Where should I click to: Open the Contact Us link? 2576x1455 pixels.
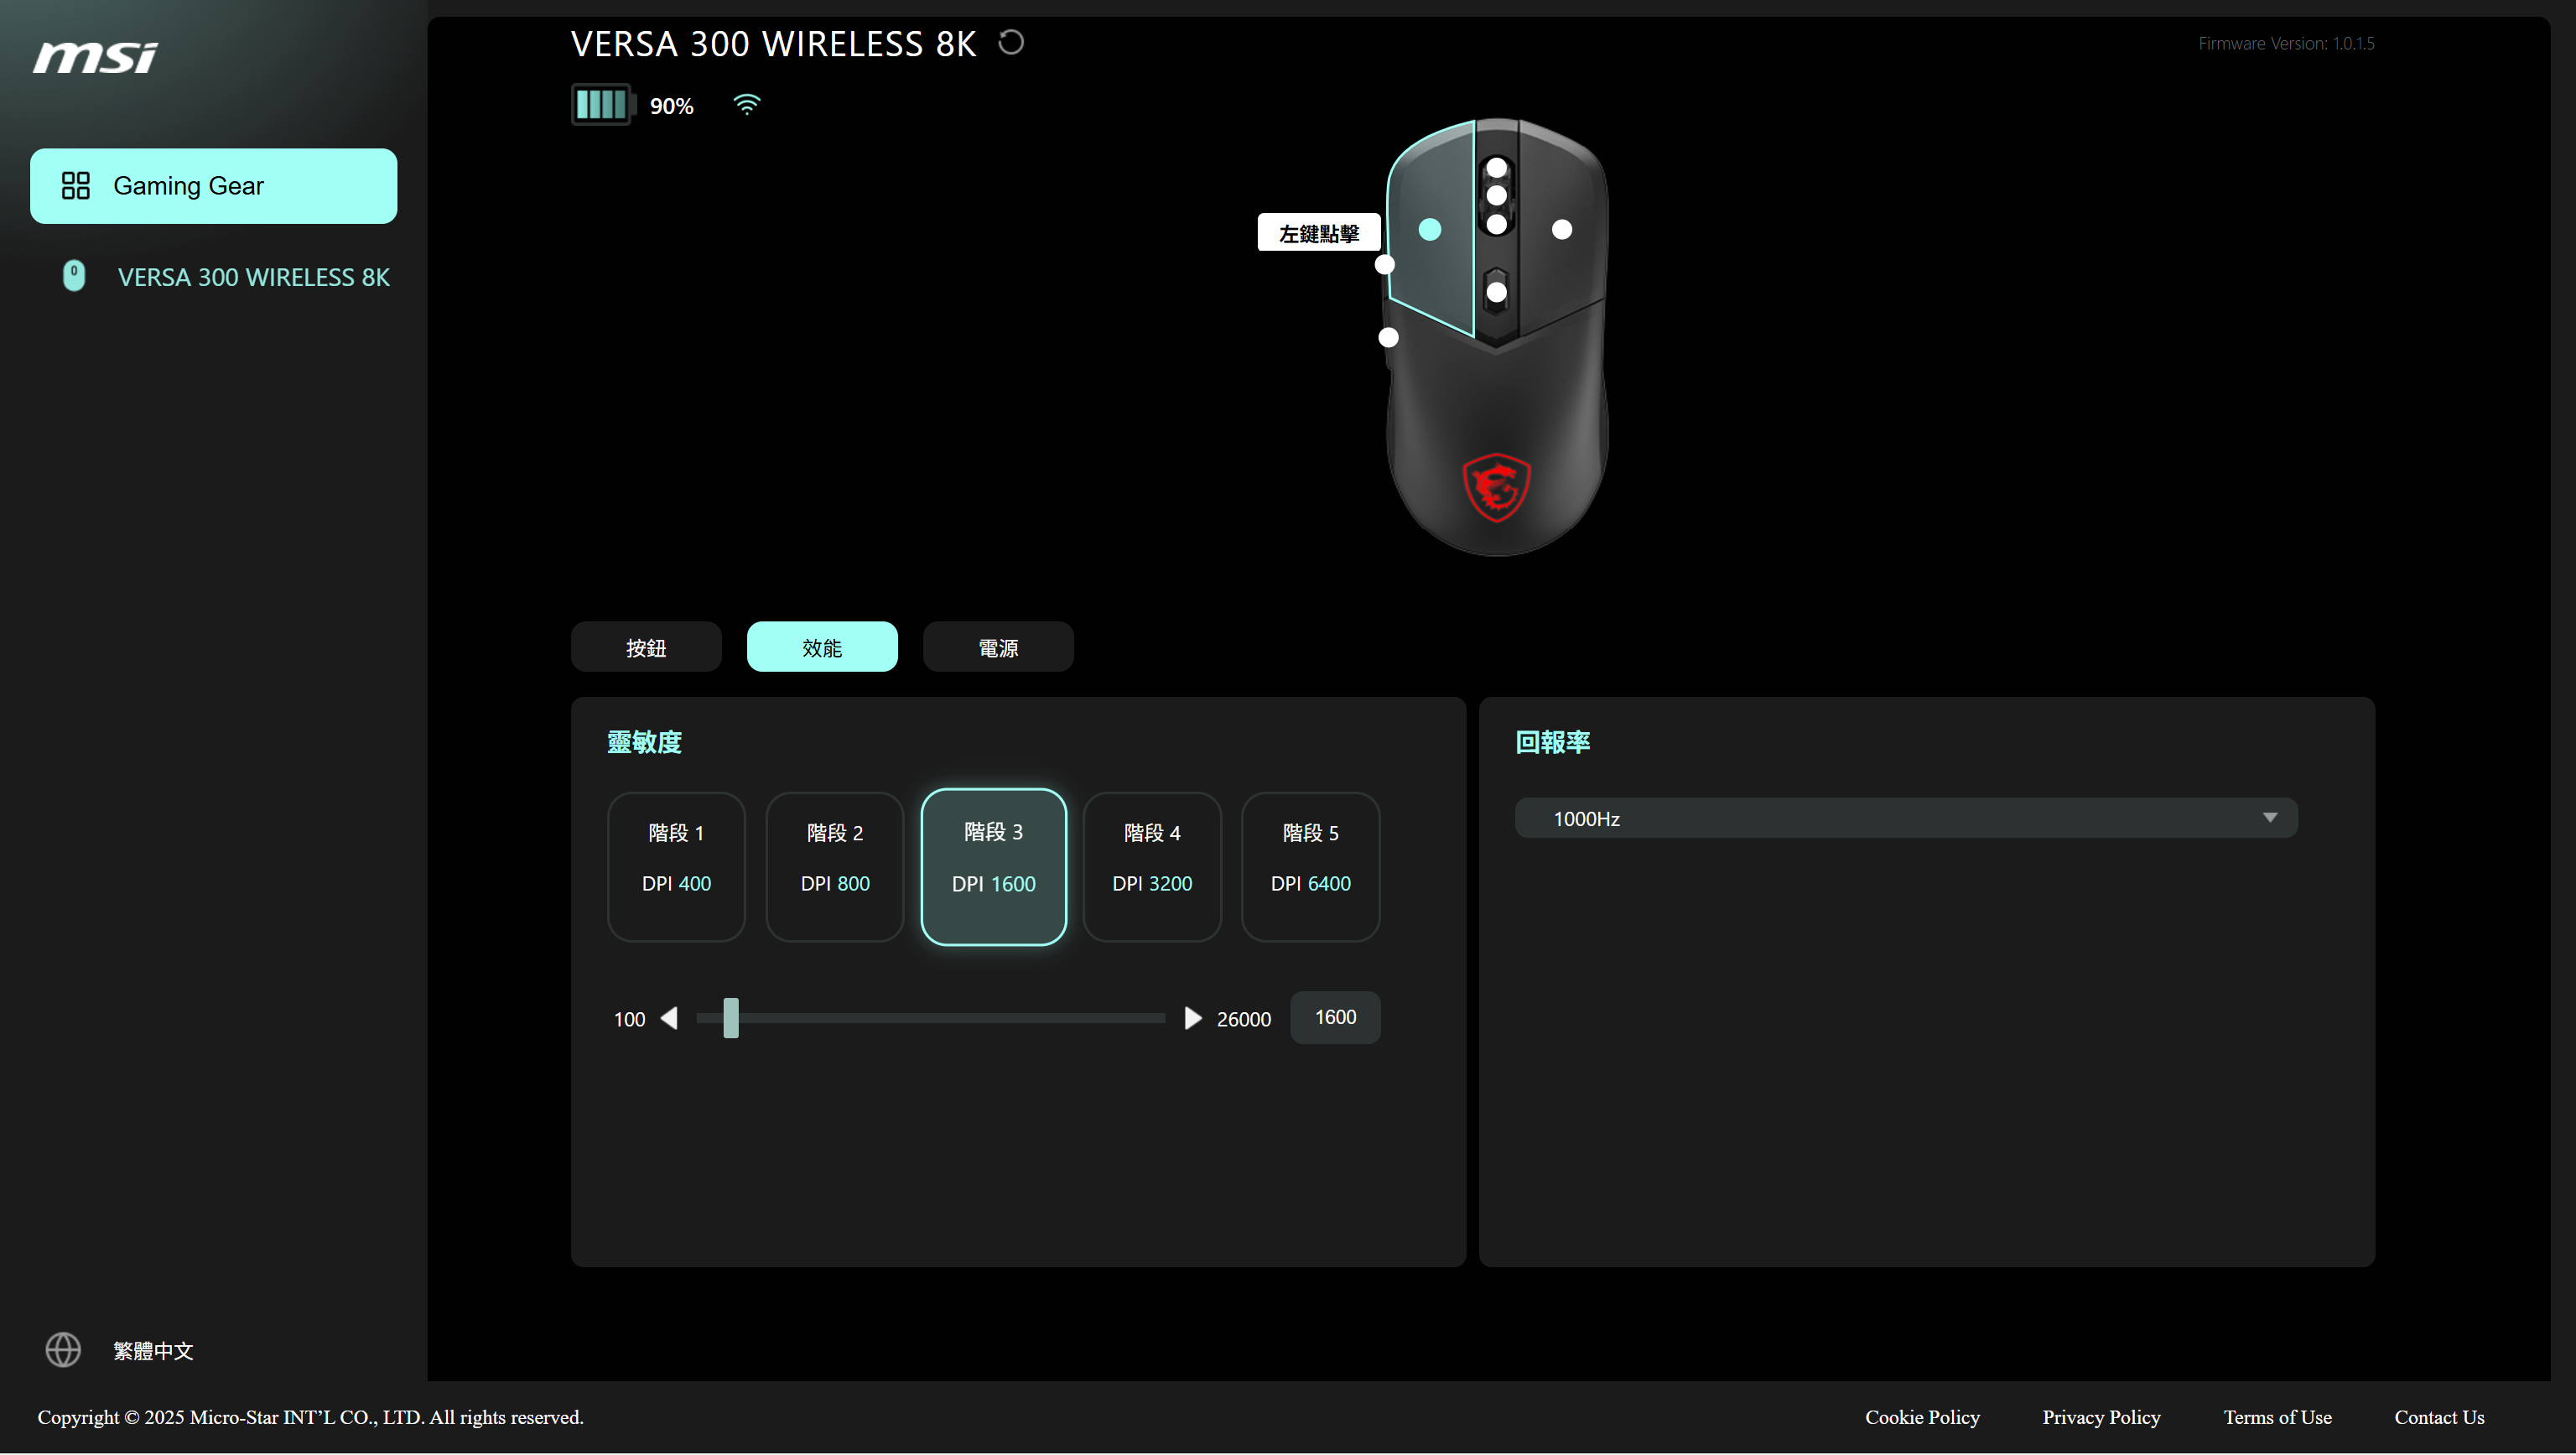[2439, 1417]
